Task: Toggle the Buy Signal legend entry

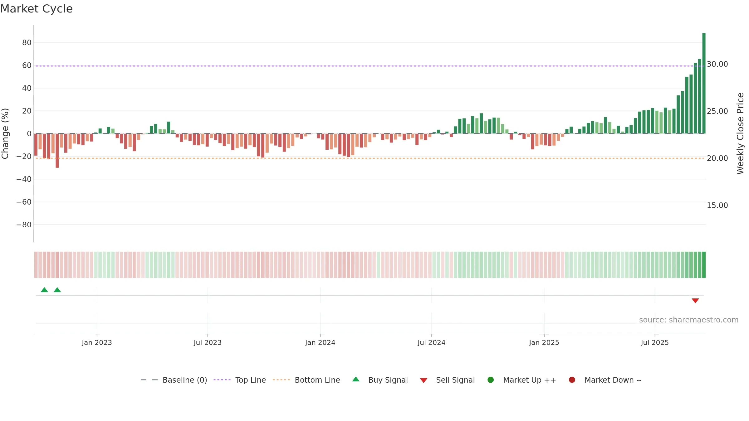Action: [x=380, y=380]
